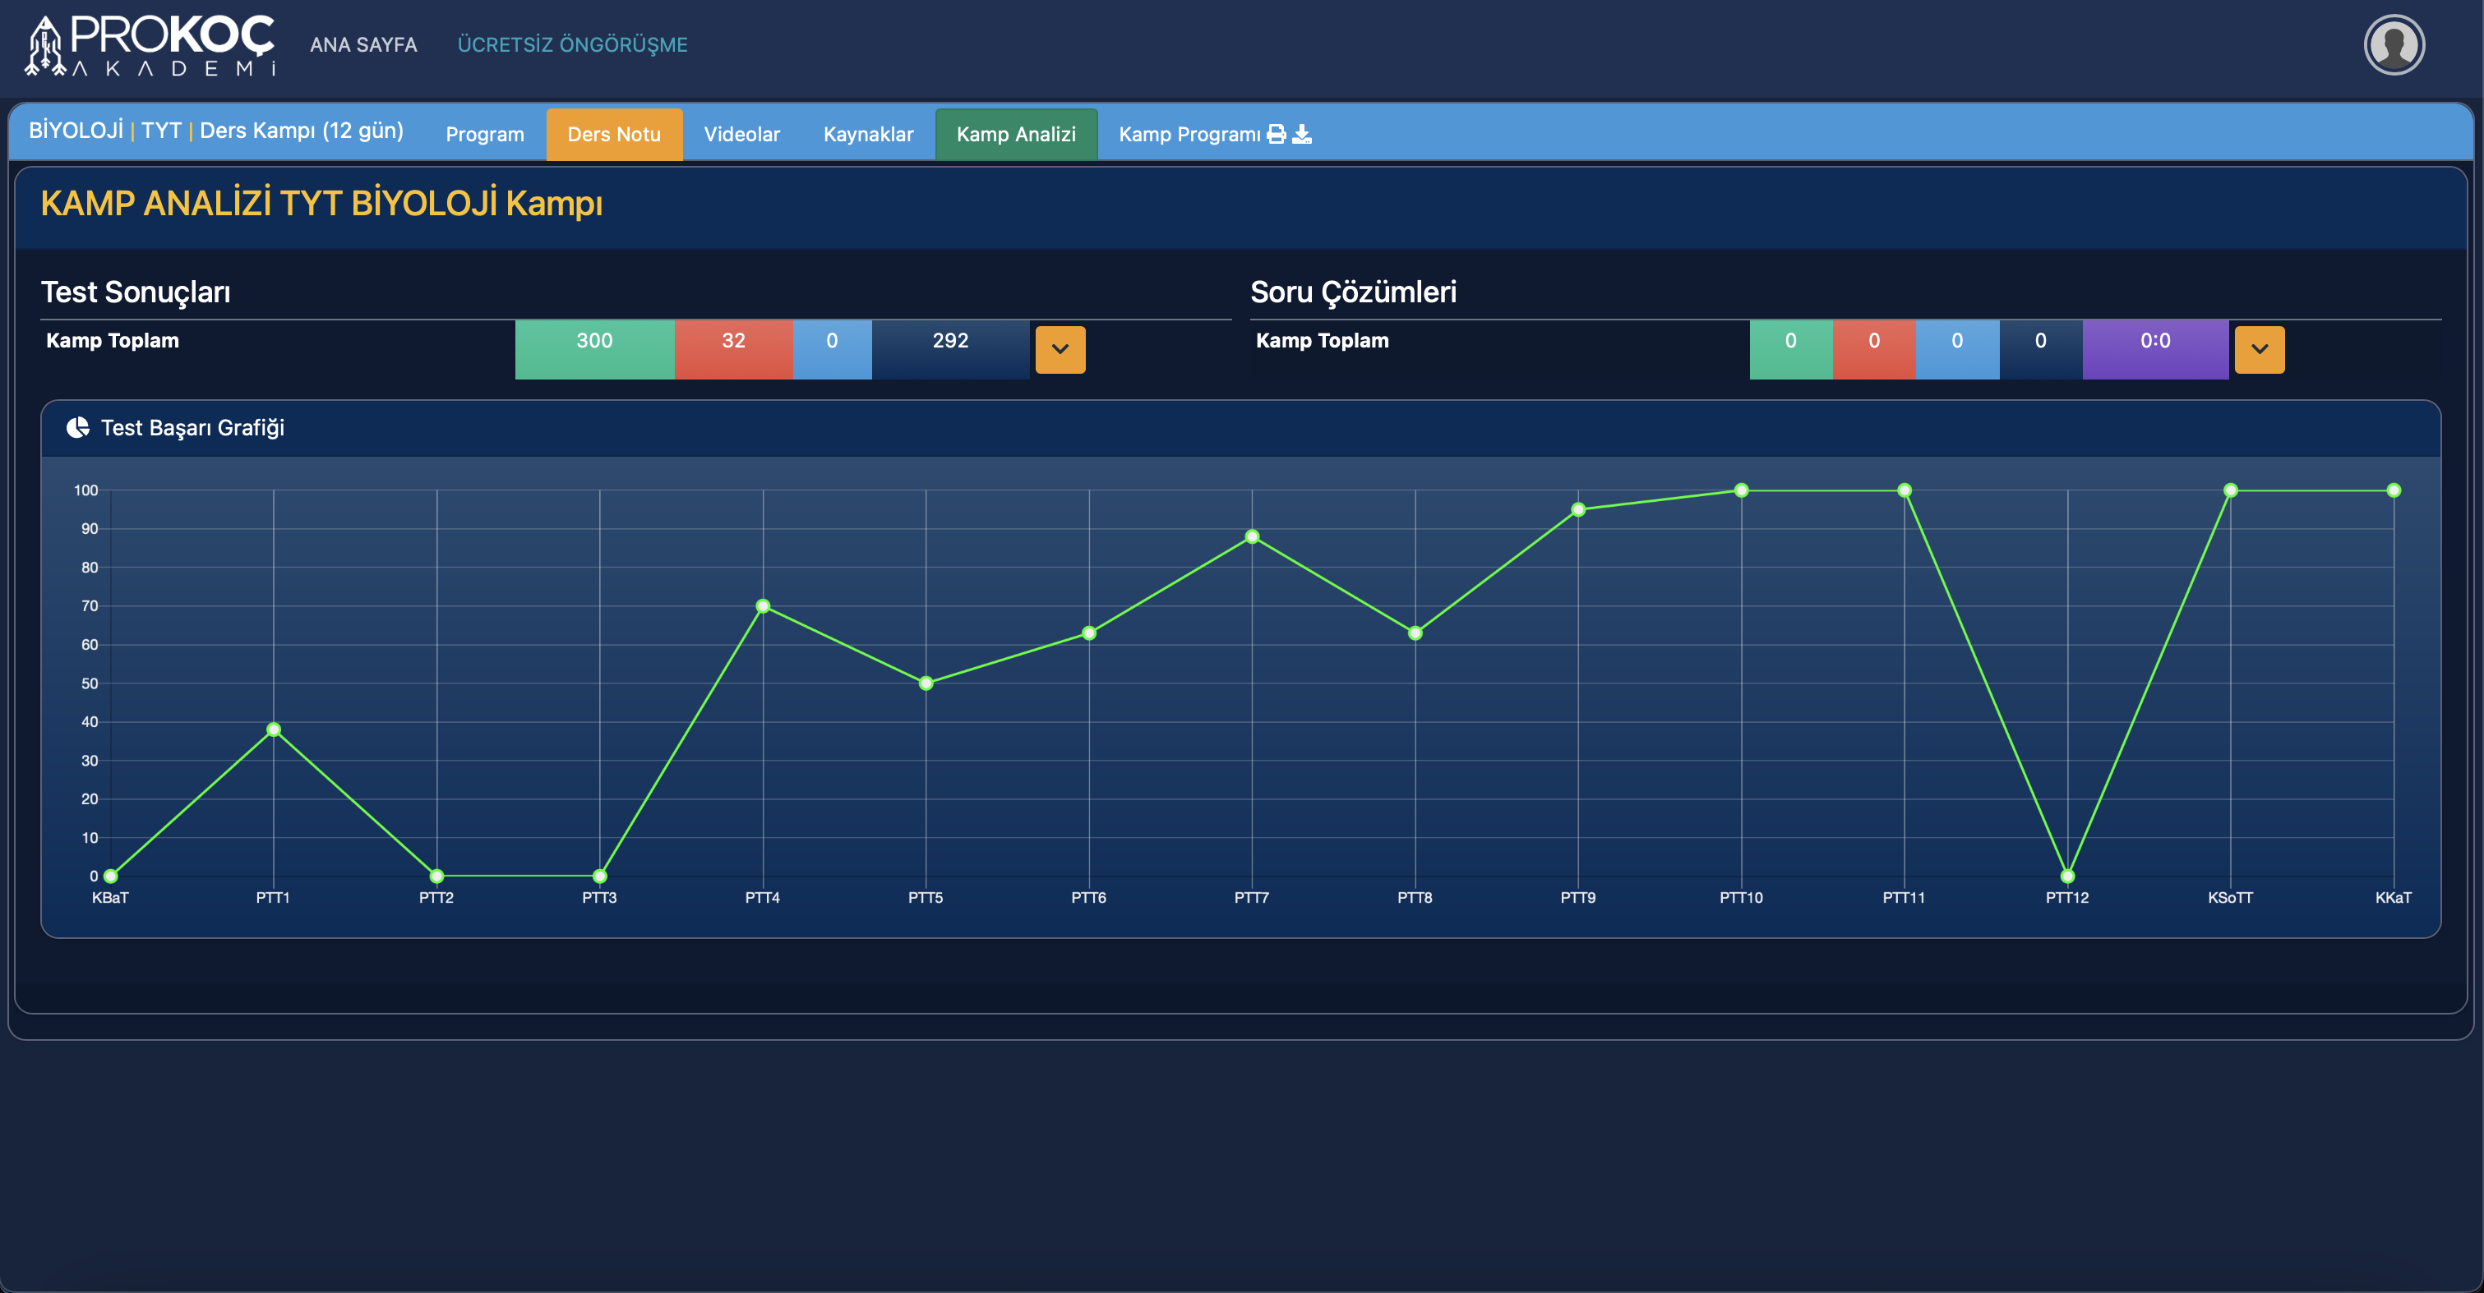Expand Test Sonuçları Kamp Toplam dropdown
Viewport: 2484px width, 1293px height.
click(x=1060, y=349)
